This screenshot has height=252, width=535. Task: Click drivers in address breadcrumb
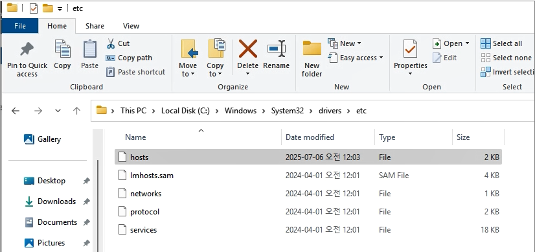point(330,111)
